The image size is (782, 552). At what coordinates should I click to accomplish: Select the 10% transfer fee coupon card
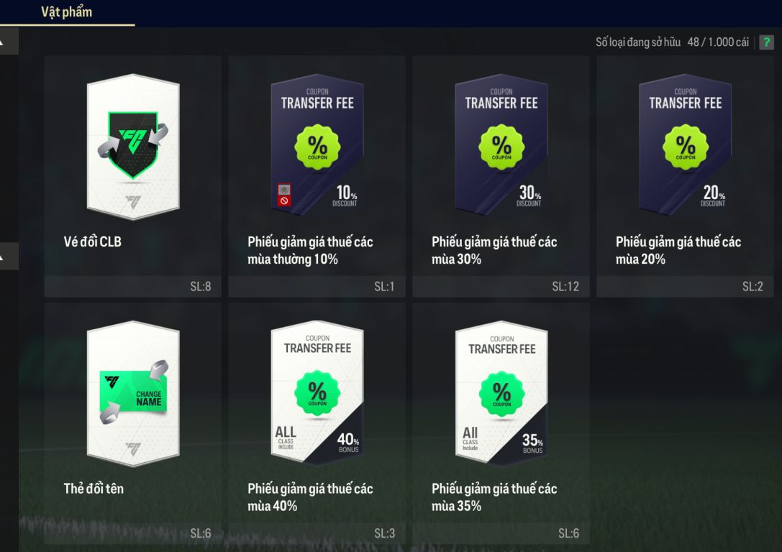[317, 145]
